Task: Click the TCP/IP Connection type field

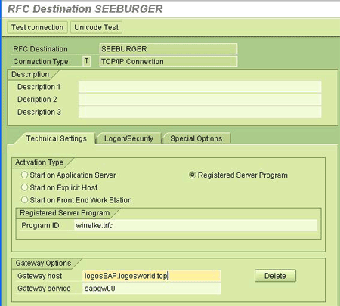Action: tap(168, 61)
